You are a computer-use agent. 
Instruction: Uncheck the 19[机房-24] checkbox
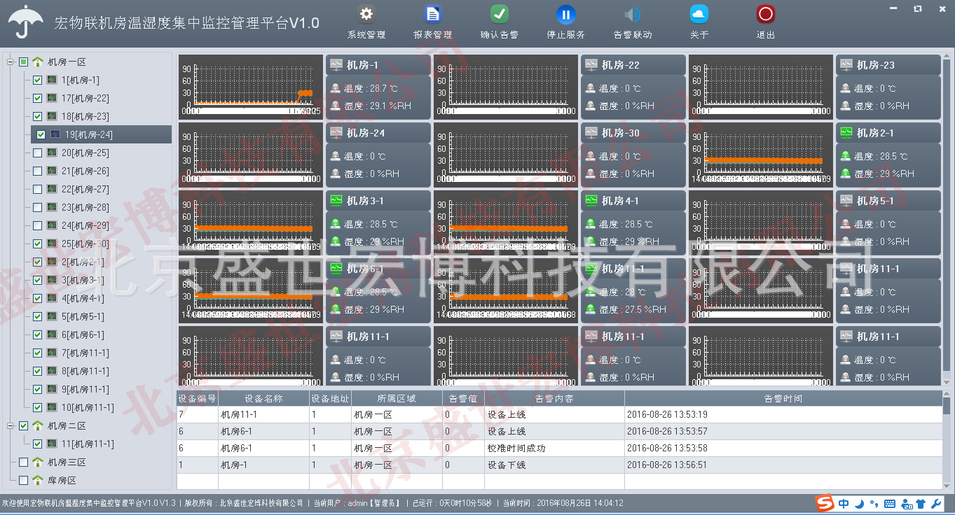tap(41, 134)
